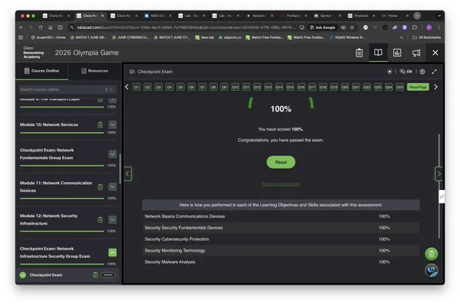
Task: Go to next questions with right arrow
Action: (436, 87)
